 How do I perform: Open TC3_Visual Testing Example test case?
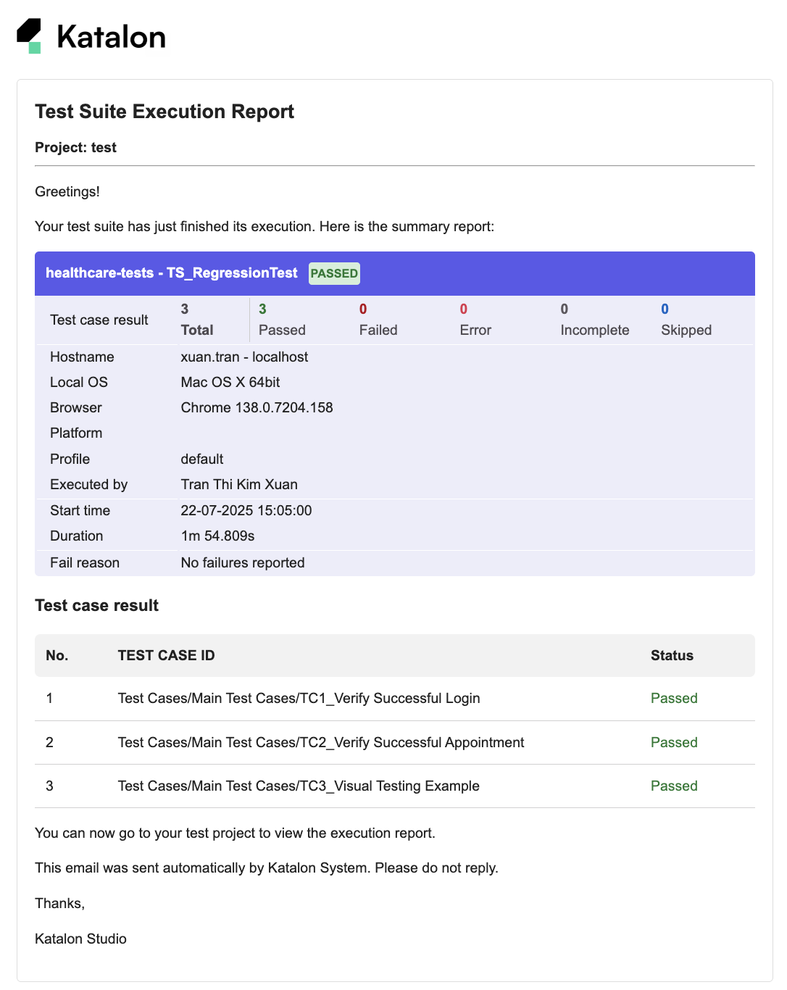(299, 786)
